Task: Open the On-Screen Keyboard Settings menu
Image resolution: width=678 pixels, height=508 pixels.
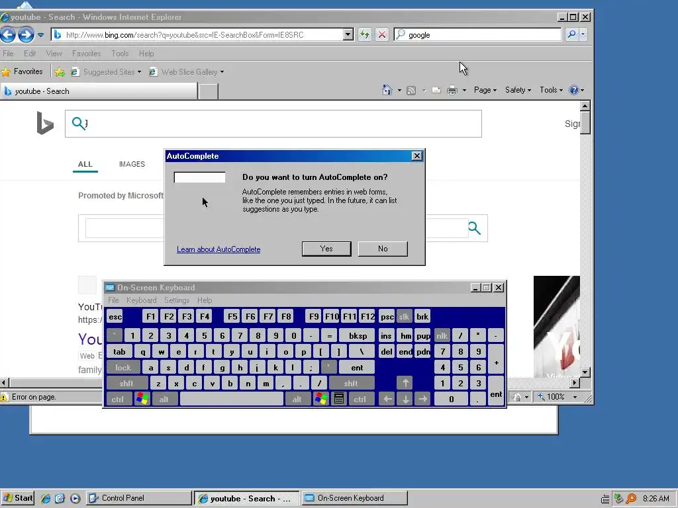Action: point(177,300)
